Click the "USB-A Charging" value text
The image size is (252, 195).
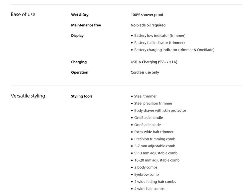[154, 62]
